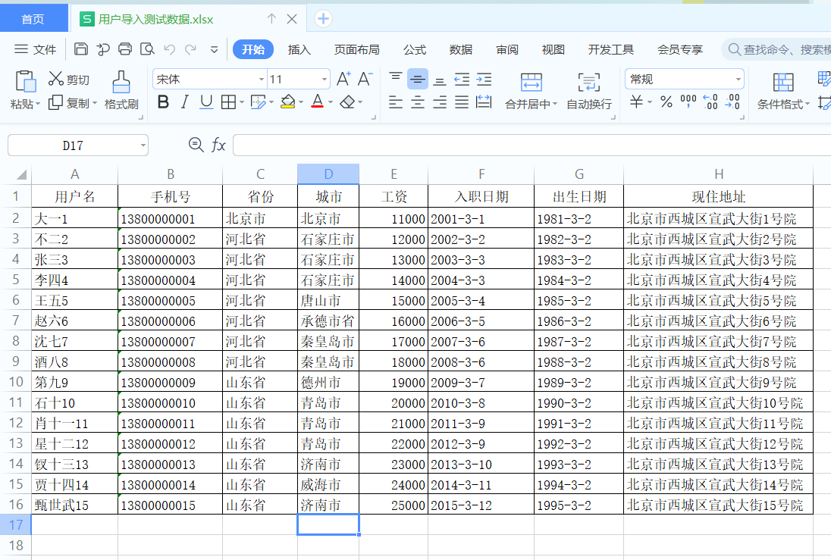Expand font color options arrow
The image size is (831, 560).
(331, 102)
